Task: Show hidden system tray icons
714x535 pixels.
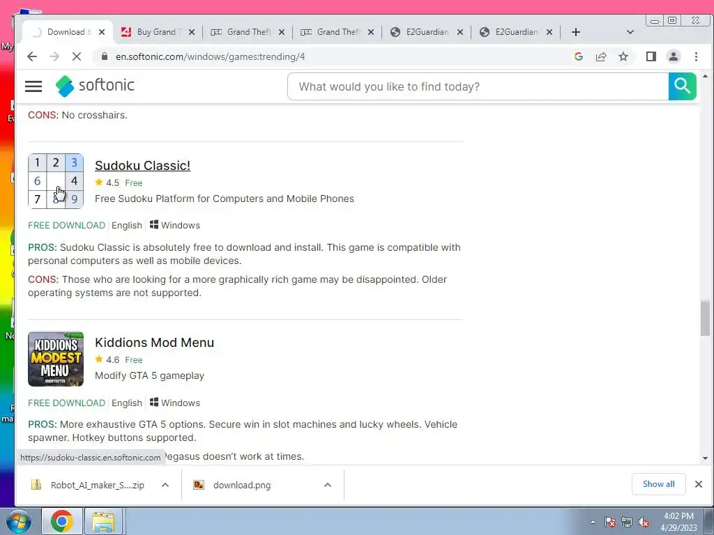Action: click(593, 522)
